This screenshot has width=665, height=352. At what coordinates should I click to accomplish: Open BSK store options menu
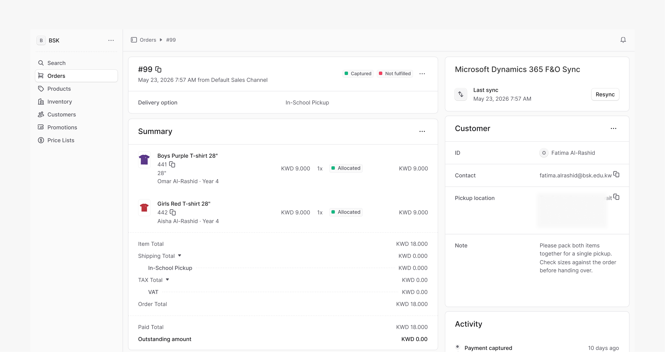click(x=111, y=41)
